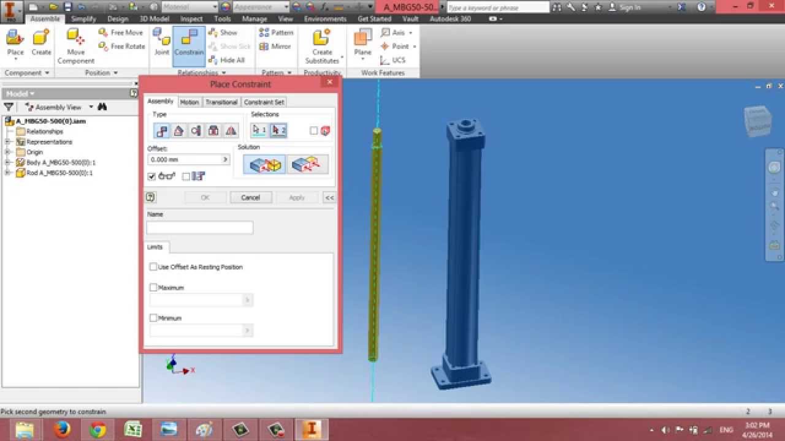Image resolution: width=785 pixels, height=441 pixels.
Task: Click Hide All relationships tool
Action: click(227, 60)
